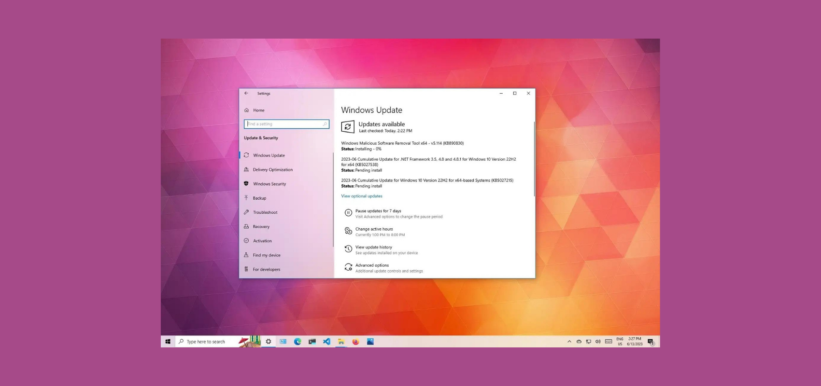Maximize the Settings window
821x386 pixels.
coord(515,93)
